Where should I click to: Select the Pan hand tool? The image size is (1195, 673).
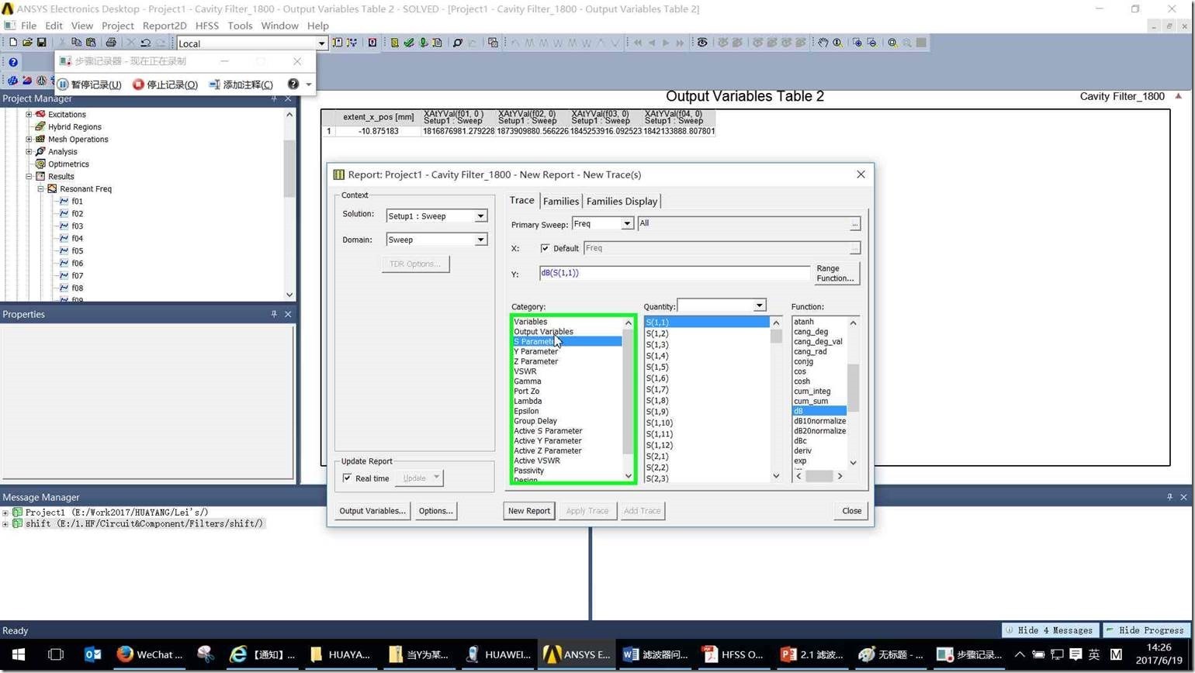pos(823,43)
